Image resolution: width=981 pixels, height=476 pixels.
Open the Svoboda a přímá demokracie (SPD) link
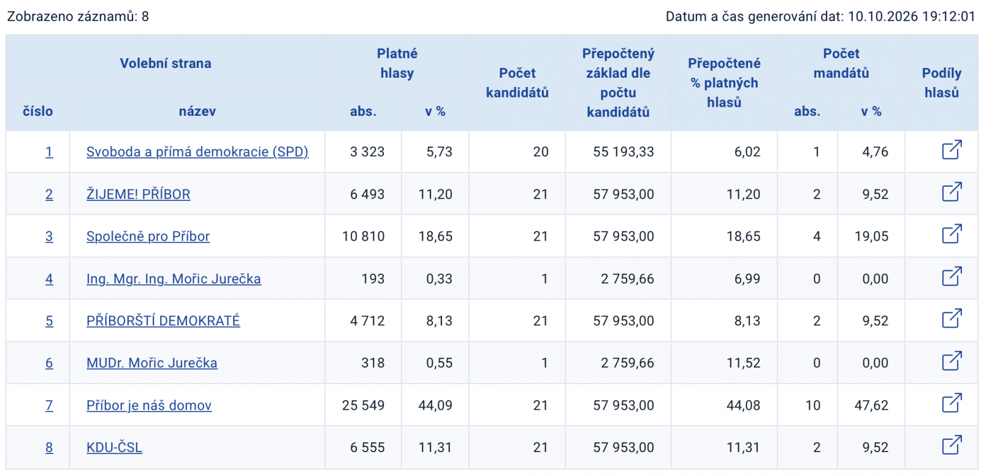[x=197, y=152]
